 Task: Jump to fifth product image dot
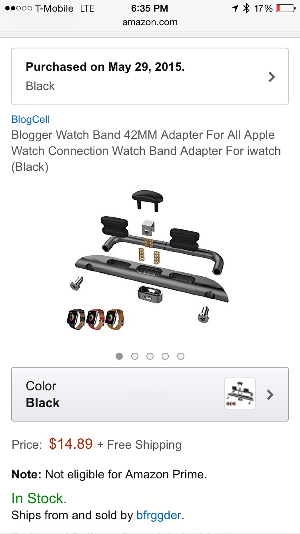(x=181, y=356)
